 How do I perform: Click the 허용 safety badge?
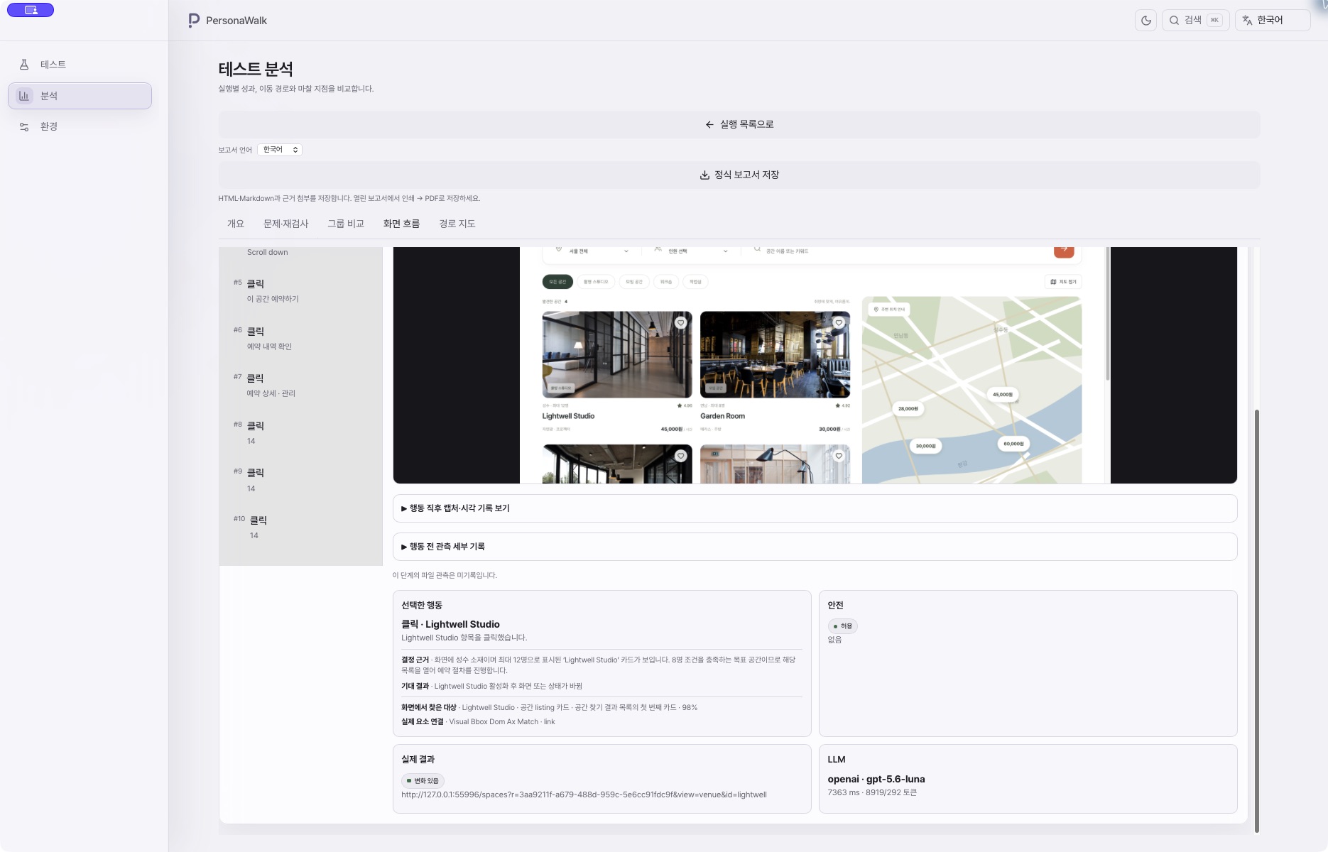pos(842,626)
